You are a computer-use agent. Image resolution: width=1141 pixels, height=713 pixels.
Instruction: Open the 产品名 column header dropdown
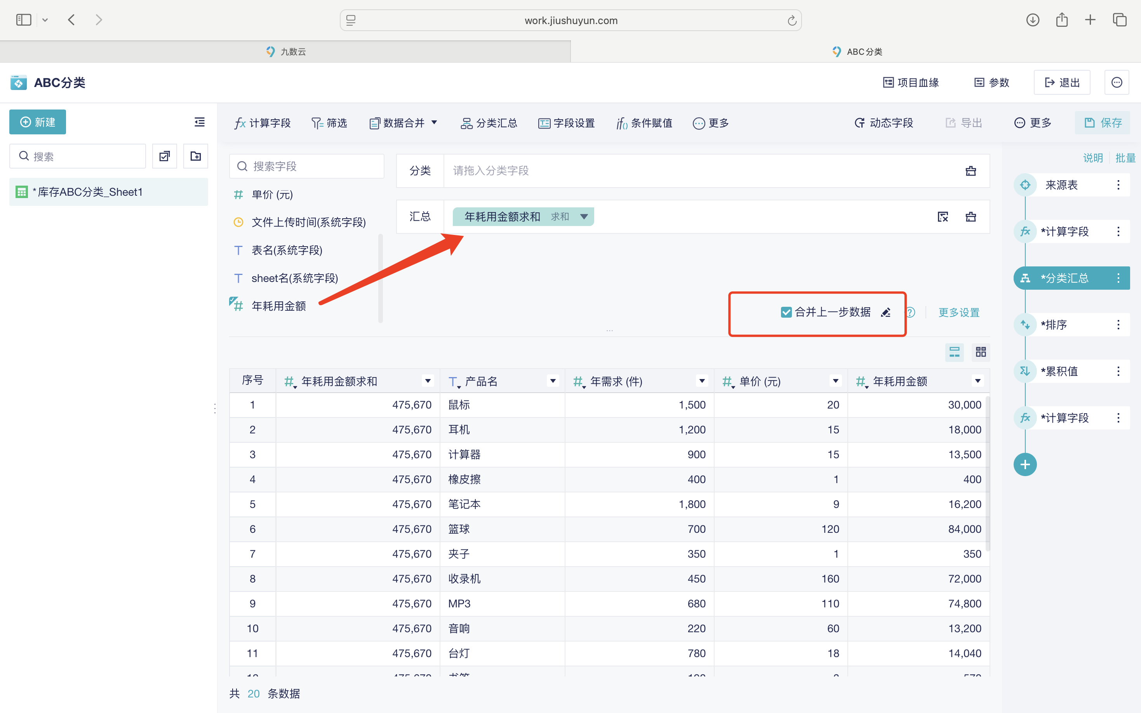553,381
